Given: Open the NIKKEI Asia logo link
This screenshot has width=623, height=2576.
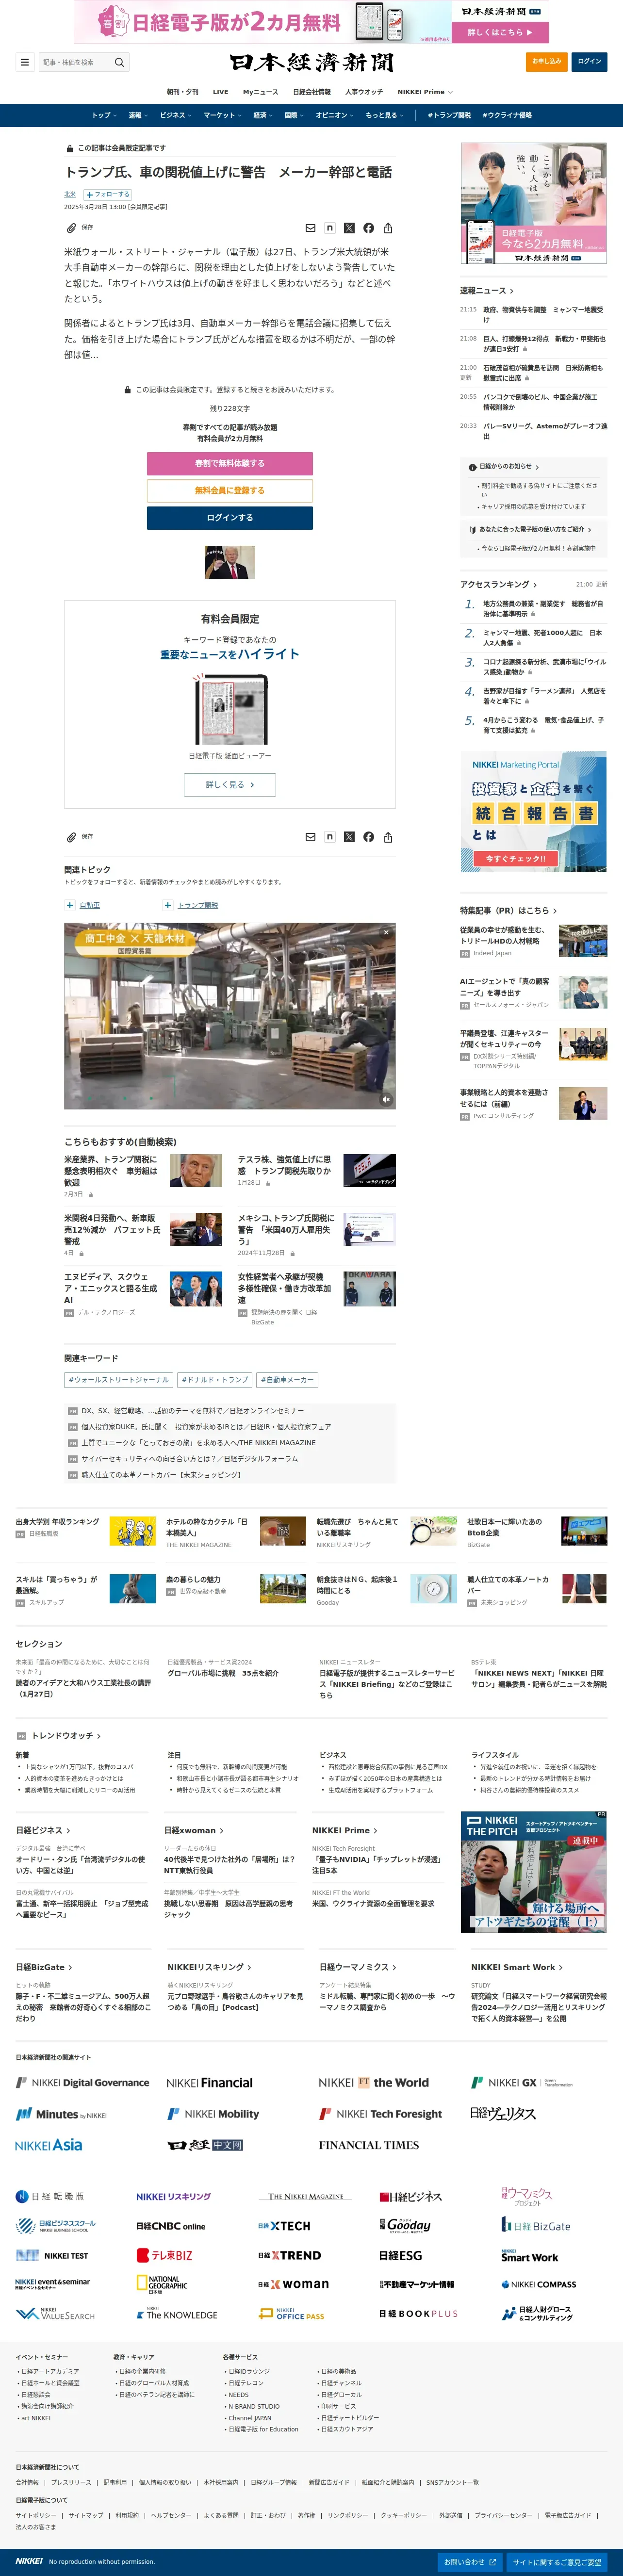Looking at the screenshot, I should (49, 2145).
